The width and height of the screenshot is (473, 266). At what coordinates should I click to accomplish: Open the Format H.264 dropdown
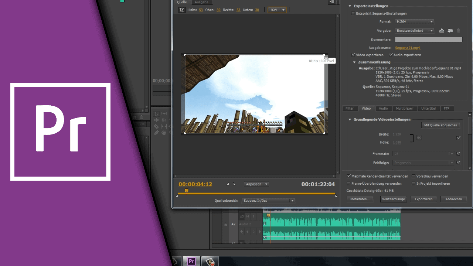414,22
